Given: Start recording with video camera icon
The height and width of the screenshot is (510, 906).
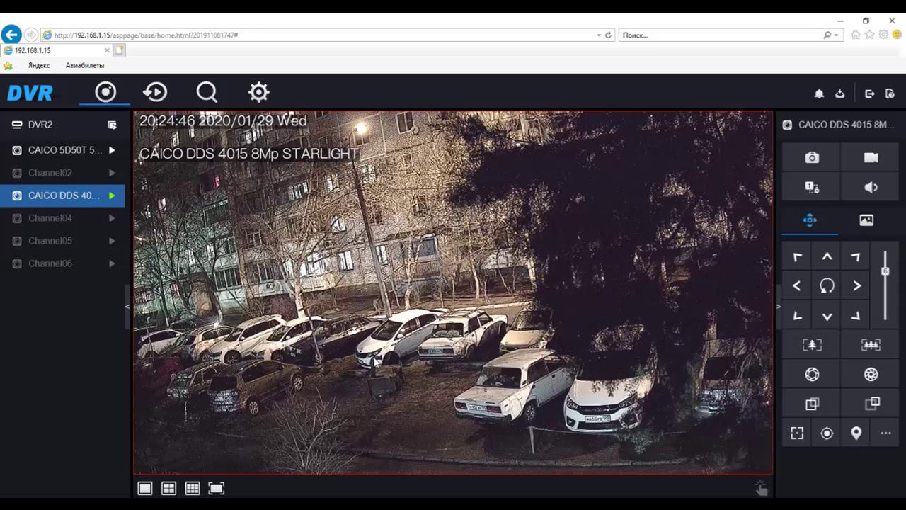Looking at the screenshot, I should pos(871,157).
